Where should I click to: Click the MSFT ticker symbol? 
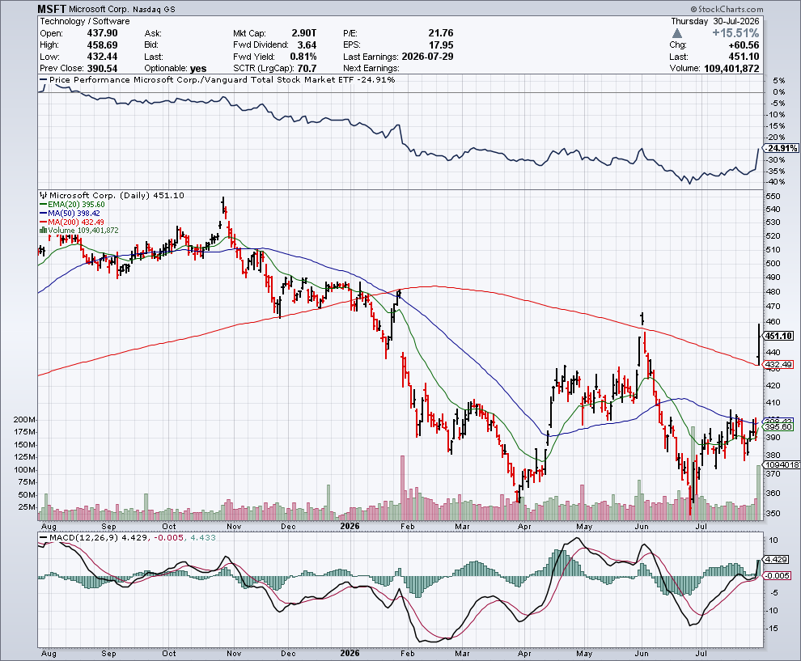coord(52,9)
